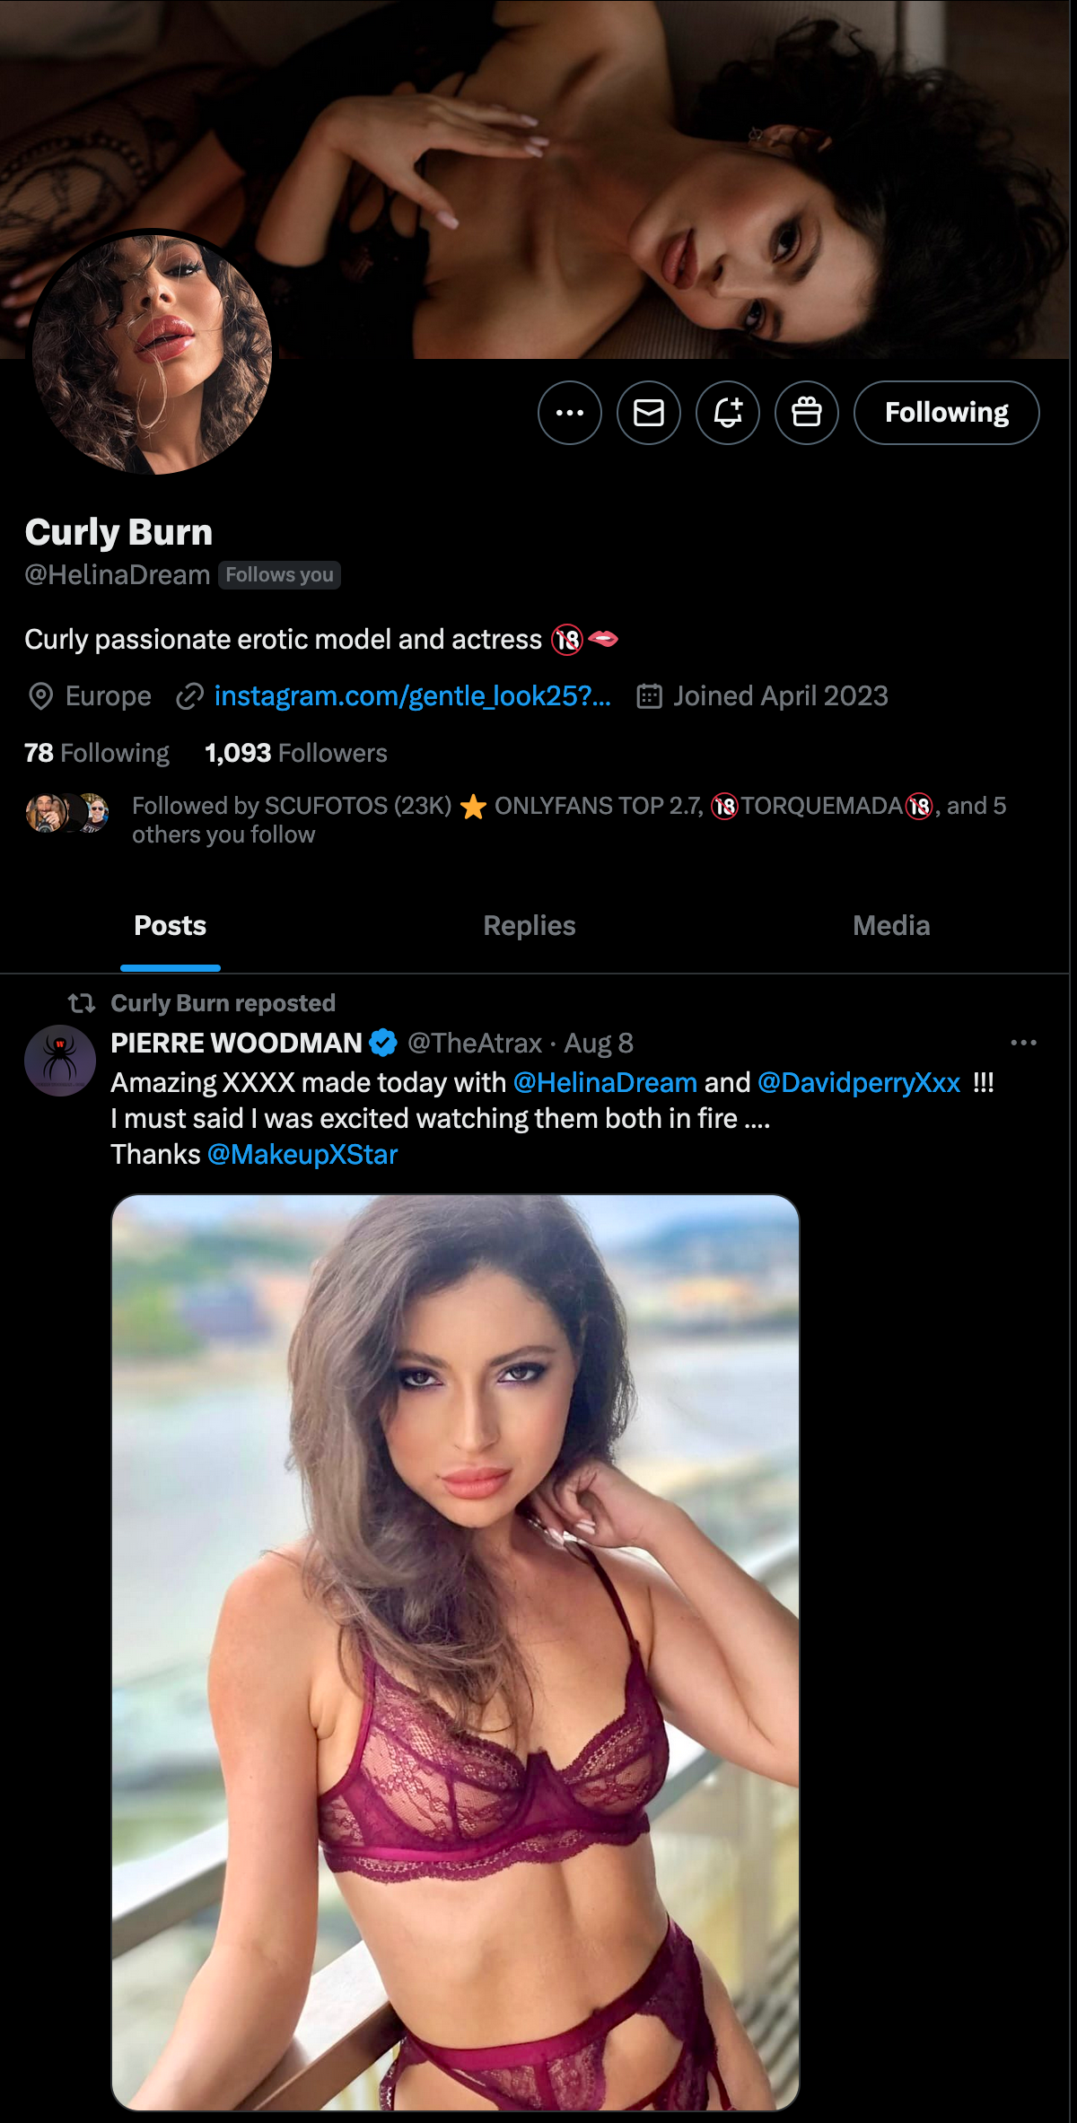
Task: Open Curly Burn's round profile picture
Action: (x=152, y=353)
